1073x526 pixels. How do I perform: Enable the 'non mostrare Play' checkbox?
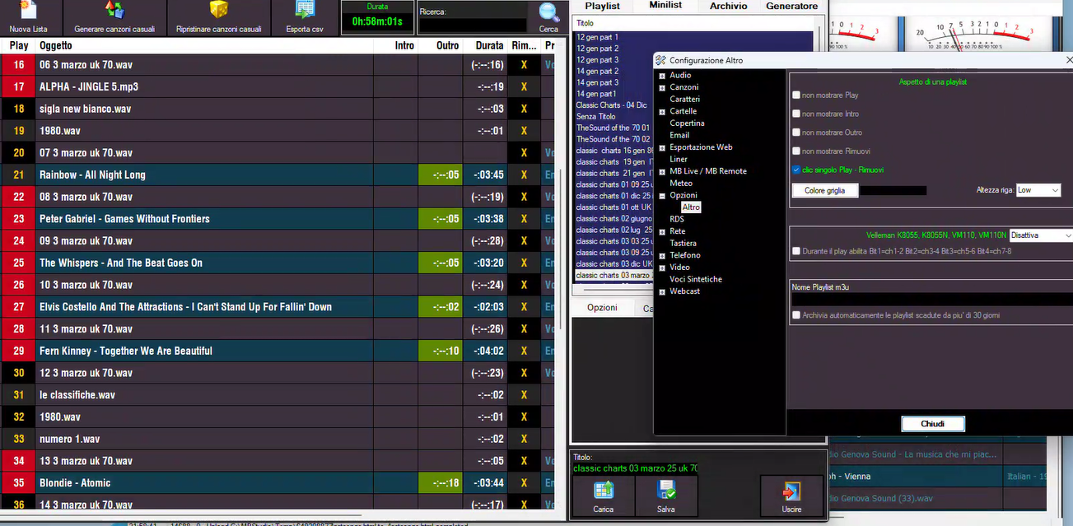coord(796,95)
